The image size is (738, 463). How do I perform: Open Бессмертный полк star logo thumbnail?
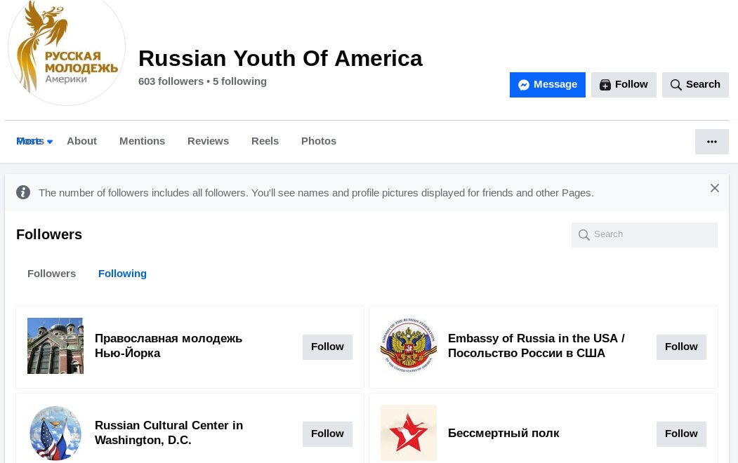pyautogui.click(x=408, y=432)
